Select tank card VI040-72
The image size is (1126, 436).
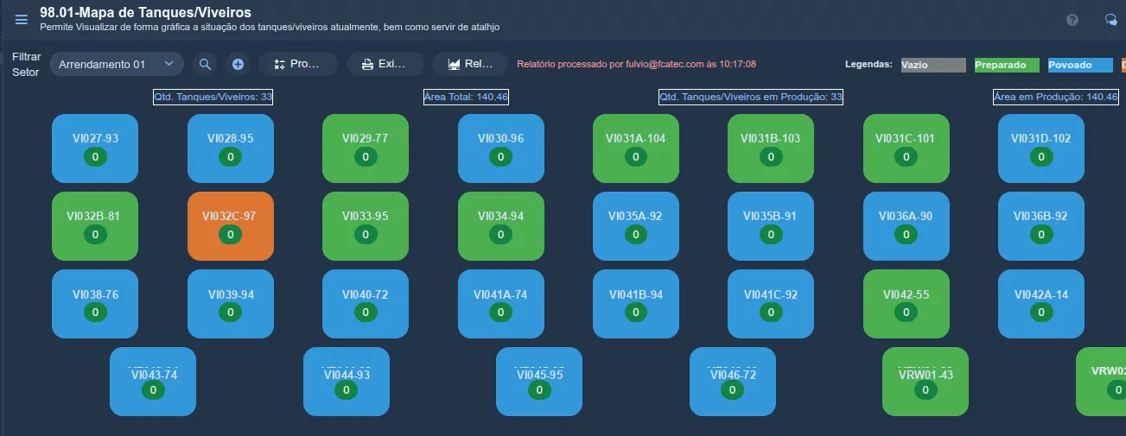click(366, 304)
